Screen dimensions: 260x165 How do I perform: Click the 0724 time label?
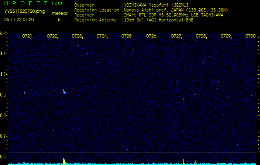click(101, 36)
